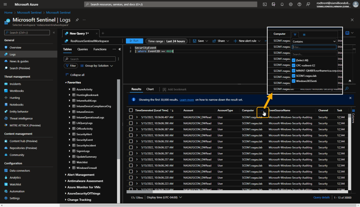Open portal settings gear icon
The width and height of the screenshot is (360, 207).
pos(291,4)
